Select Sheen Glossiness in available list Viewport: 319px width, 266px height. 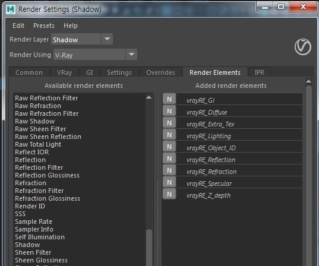[x=42, y=260]
